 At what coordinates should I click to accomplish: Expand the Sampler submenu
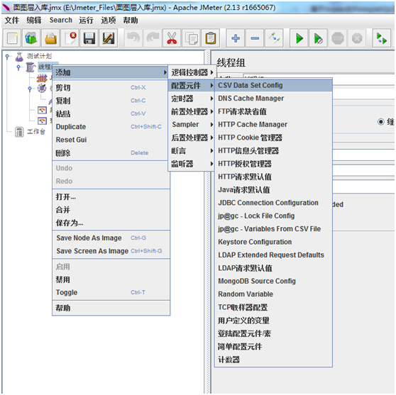tap(192, 124)
